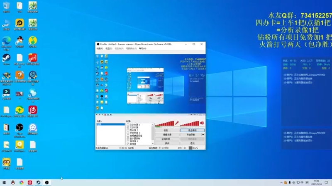Viewport: 332px width, 186px height.
Task: Open the red stock chart app shortcut
Action: point(33,59)
